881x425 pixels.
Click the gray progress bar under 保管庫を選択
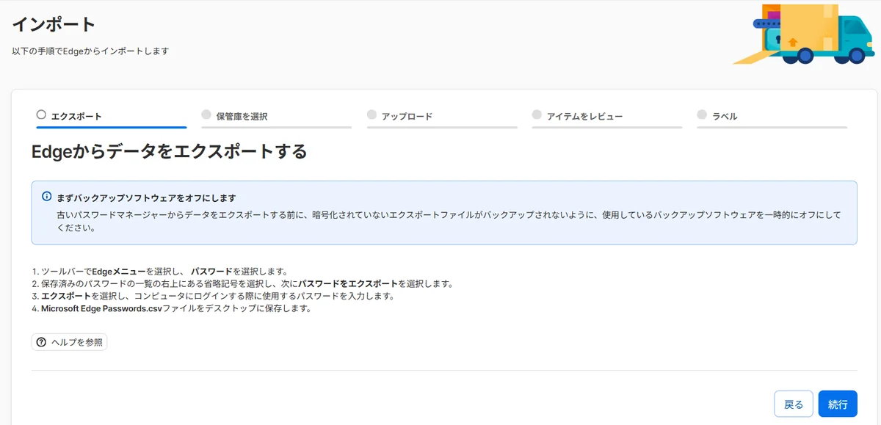coord(276,127)
